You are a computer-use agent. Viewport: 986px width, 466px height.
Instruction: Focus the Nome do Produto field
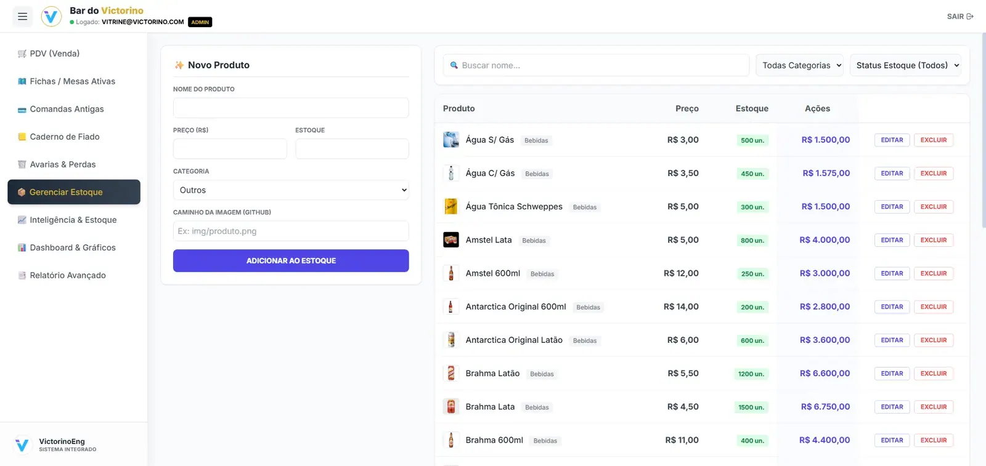click(291, 108)
